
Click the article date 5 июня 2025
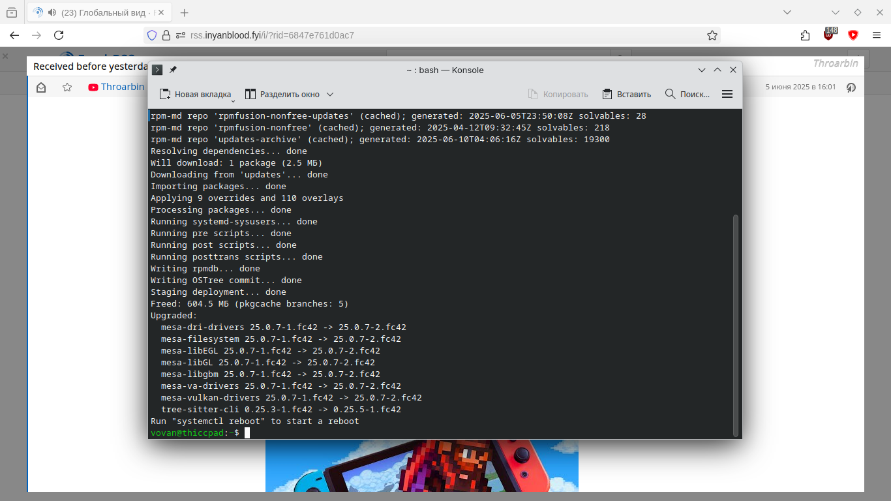point(800,87)
